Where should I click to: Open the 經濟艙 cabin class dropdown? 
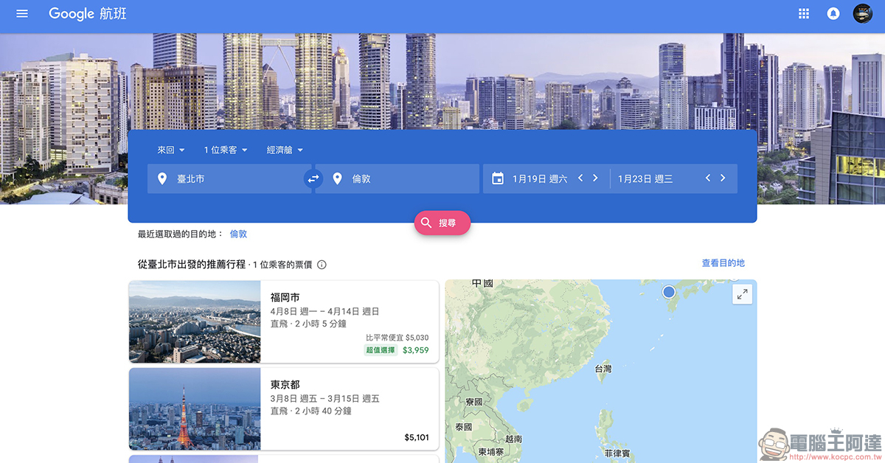pyautogui.click(x=285, y=150)
